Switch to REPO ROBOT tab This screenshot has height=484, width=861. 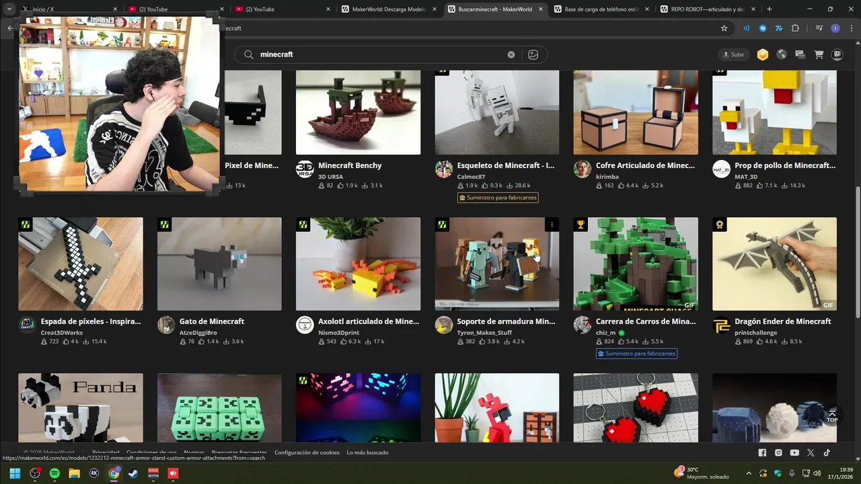coord(708,9)
